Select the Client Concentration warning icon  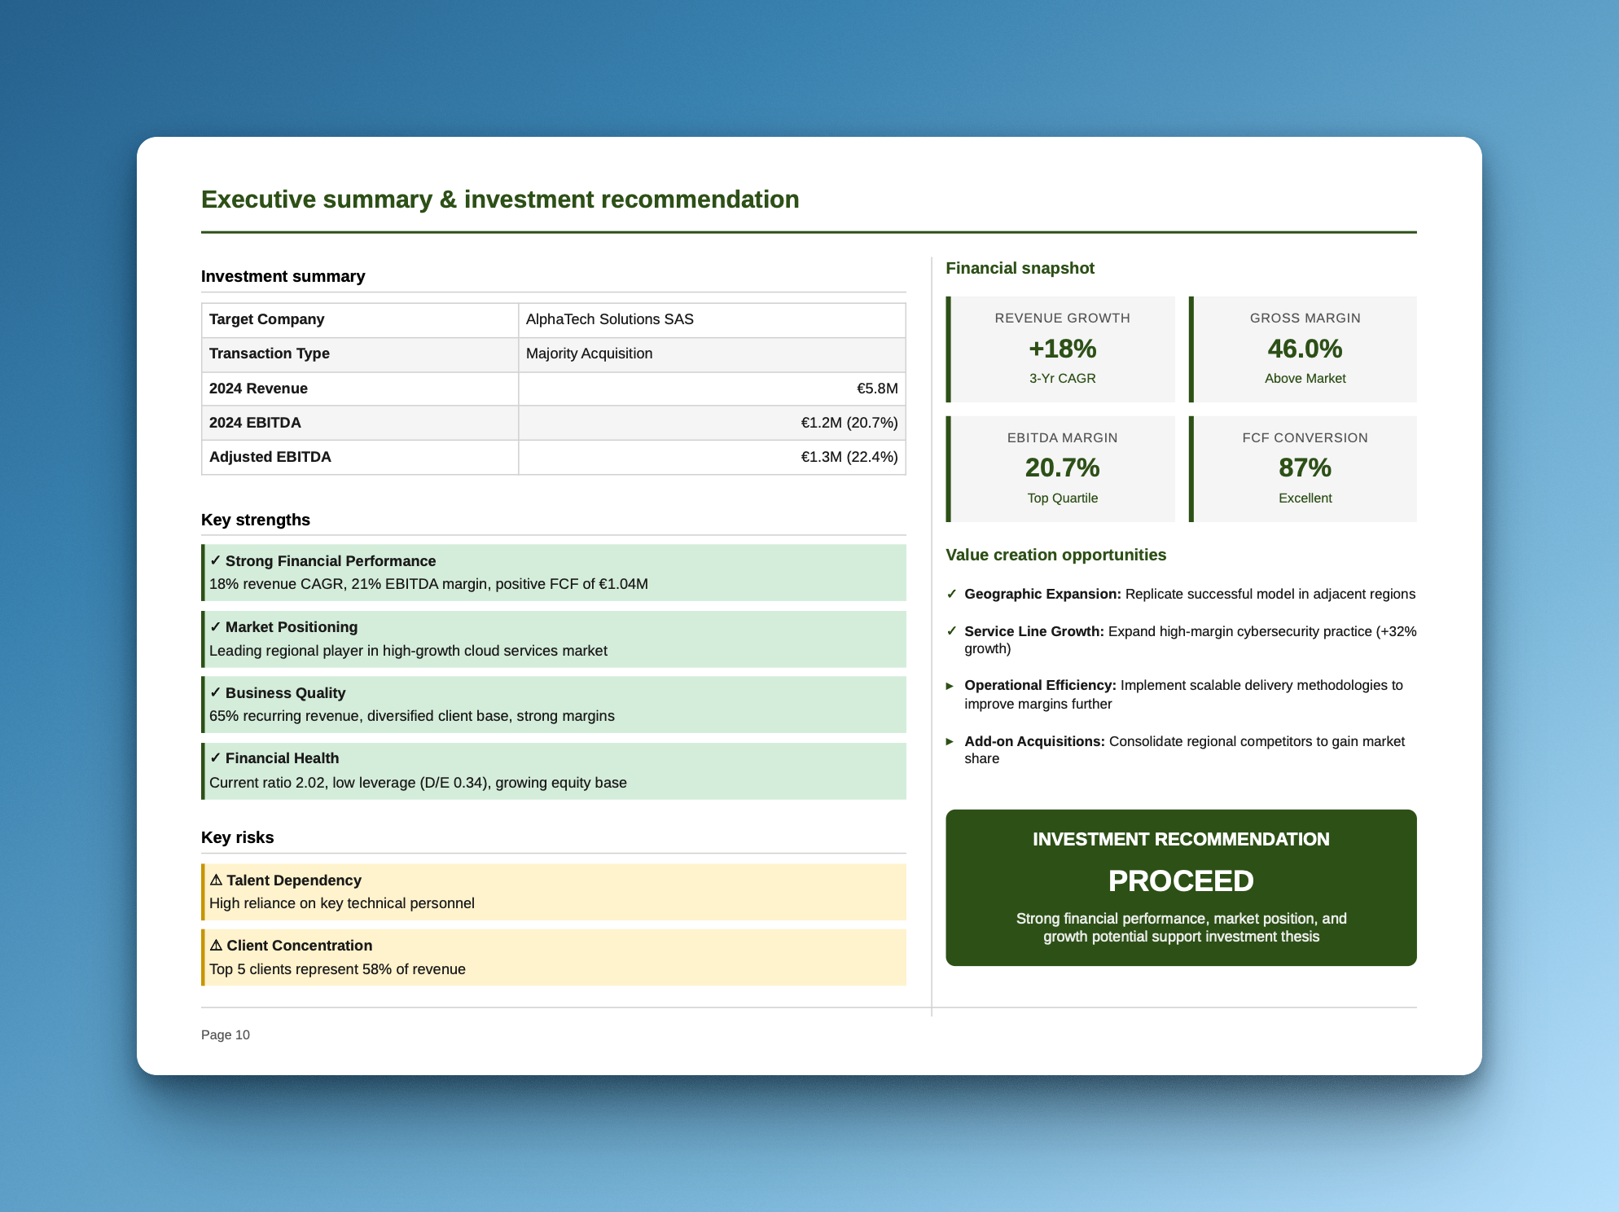point(217,946)
